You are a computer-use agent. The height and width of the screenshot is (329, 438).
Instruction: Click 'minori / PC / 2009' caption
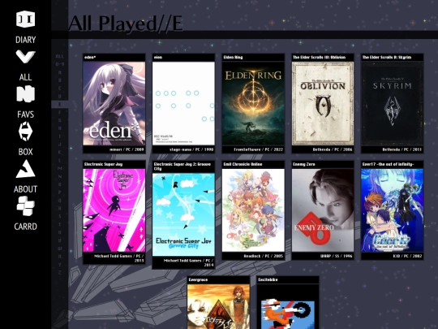127,149
